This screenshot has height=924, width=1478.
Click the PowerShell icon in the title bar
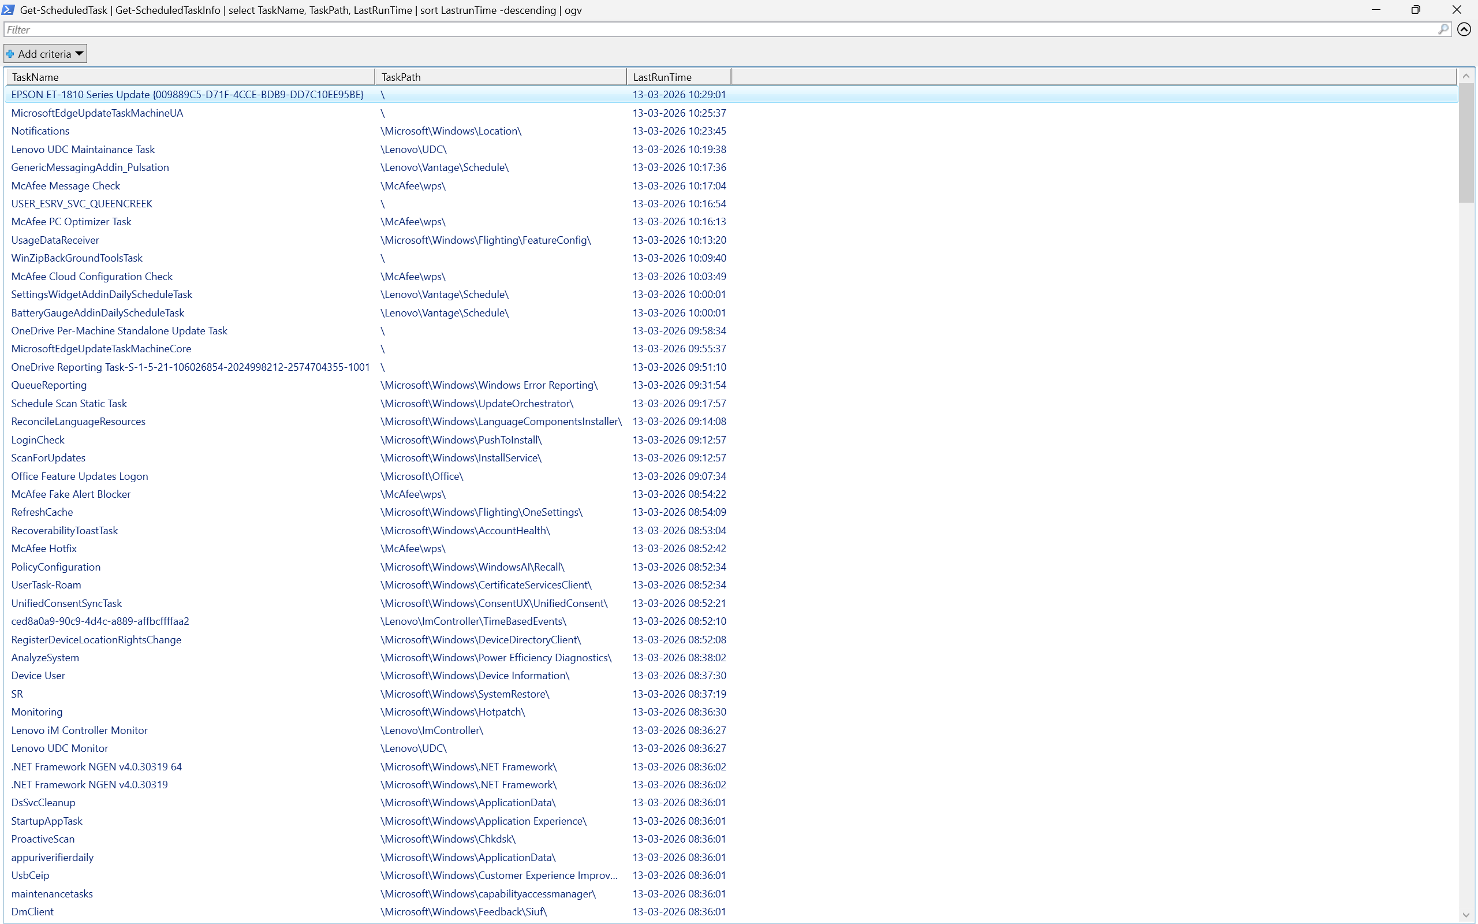tap(9, 10)
